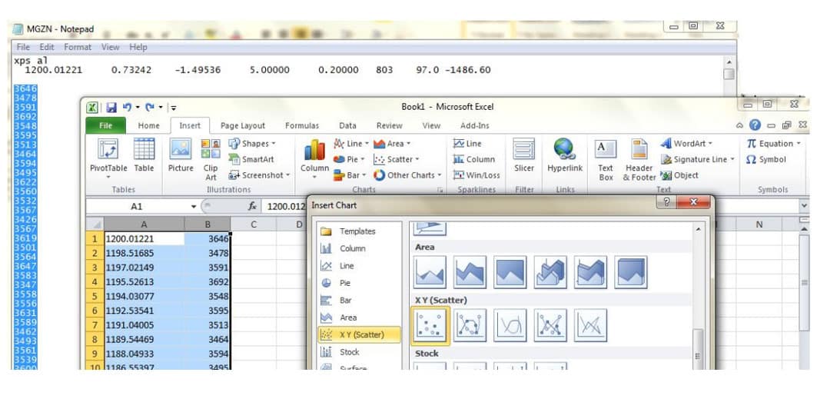Viewport: 817px width, 409px height.
Task: Click the Name Box showing A1
Action: (137, 206)
